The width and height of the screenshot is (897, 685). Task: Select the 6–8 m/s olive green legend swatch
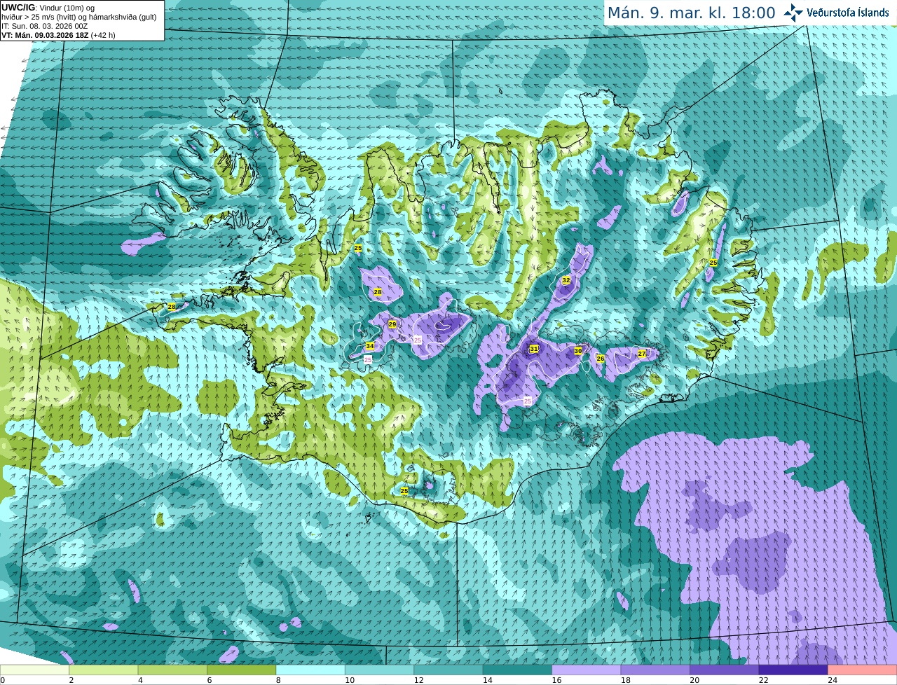242,670
